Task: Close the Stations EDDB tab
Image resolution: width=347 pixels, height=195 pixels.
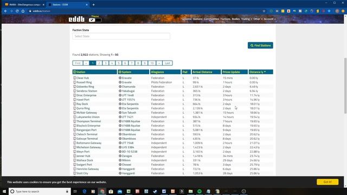Action: pyautogui.click(x=87, y=5)
